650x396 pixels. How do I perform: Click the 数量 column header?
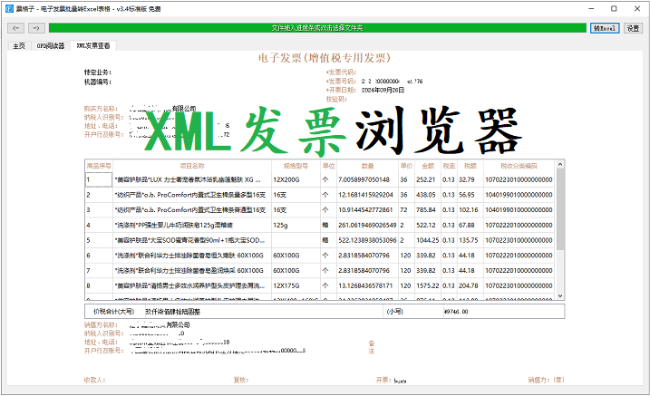point(367,166)
